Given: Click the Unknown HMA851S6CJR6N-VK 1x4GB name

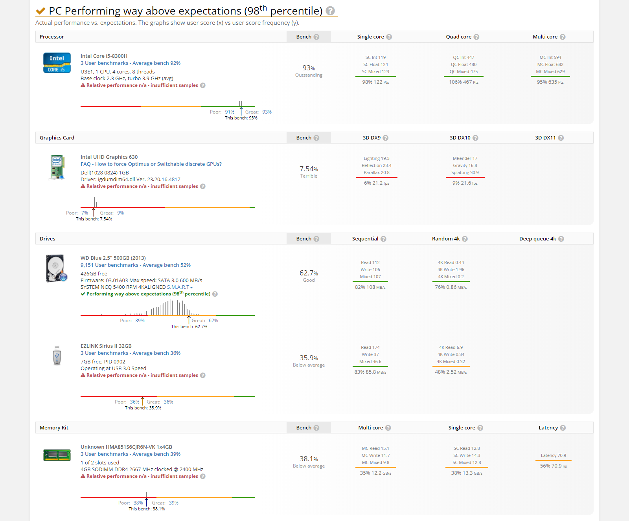Looking at the screenshot, I should (126, 447).
